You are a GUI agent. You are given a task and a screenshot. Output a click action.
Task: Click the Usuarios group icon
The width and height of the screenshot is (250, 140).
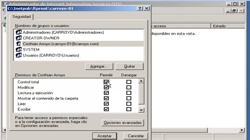(19, 55)
